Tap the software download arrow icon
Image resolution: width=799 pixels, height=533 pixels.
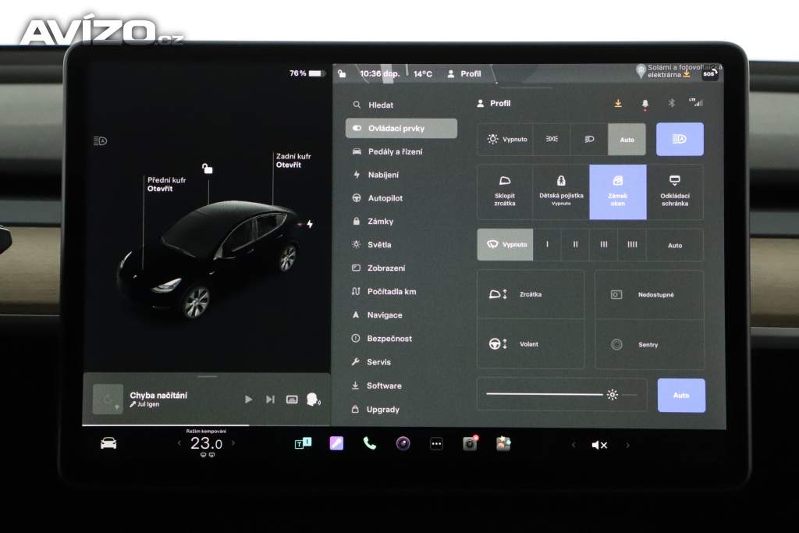tap(618, 104)
